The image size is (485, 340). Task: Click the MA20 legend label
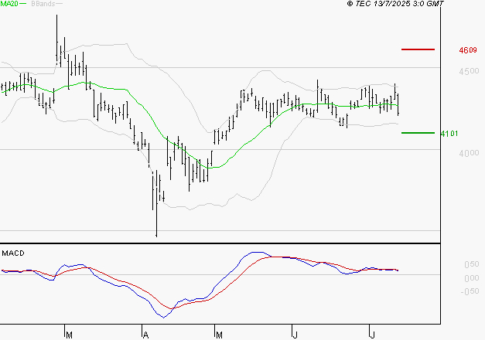pyautogui.click(x=9, y=4)
